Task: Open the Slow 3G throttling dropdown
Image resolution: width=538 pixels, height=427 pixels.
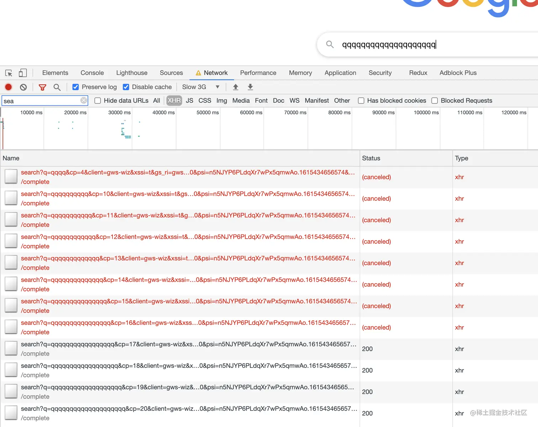Action: [201, 87]
